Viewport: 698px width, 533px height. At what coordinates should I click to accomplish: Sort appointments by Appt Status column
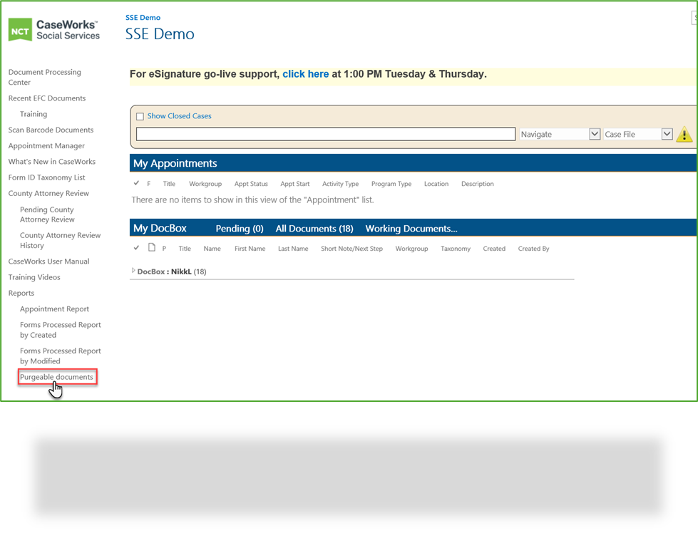point(251,184)
